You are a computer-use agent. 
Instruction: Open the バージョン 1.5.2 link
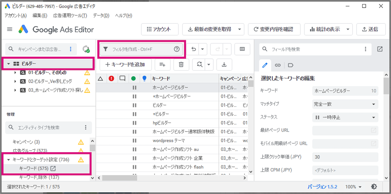[322, 187]
